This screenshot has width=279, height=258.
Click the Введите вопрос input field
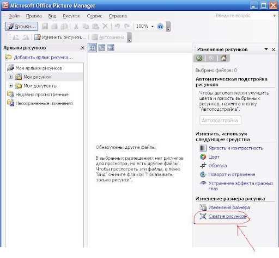244,16
